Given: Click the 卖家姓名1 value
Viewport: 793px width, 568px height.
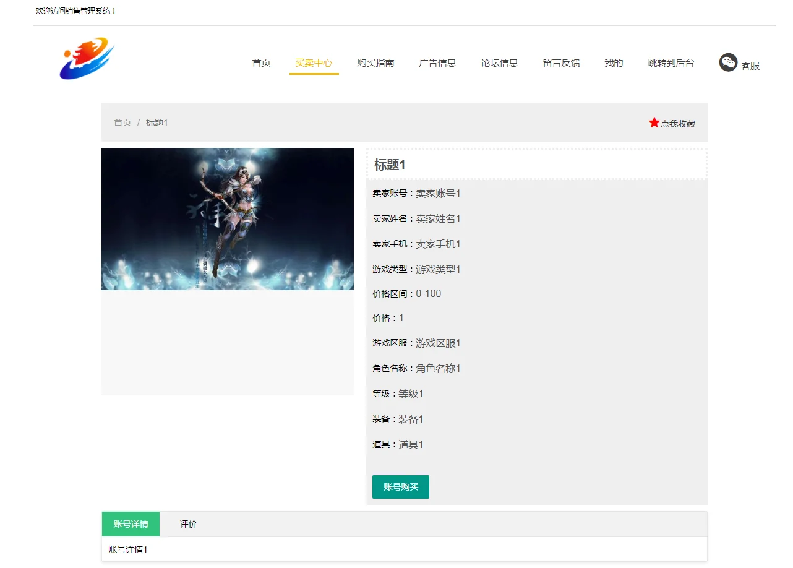Looking at the screenshot, I should [x=438, y=218].
